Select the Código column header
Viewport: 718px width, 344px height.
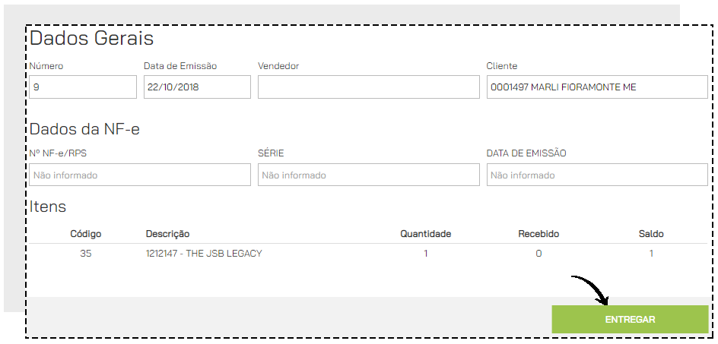tap(86, 234)
